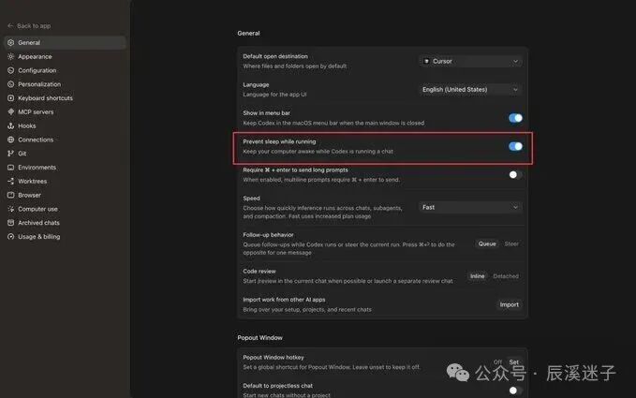
Task: Toggle Default to projectless chat switch
Action: pyautogui.click(x=515, y=391)
